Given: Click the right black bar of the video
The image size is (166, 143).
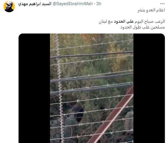Looking at the screenshot, I should [149, 88].
